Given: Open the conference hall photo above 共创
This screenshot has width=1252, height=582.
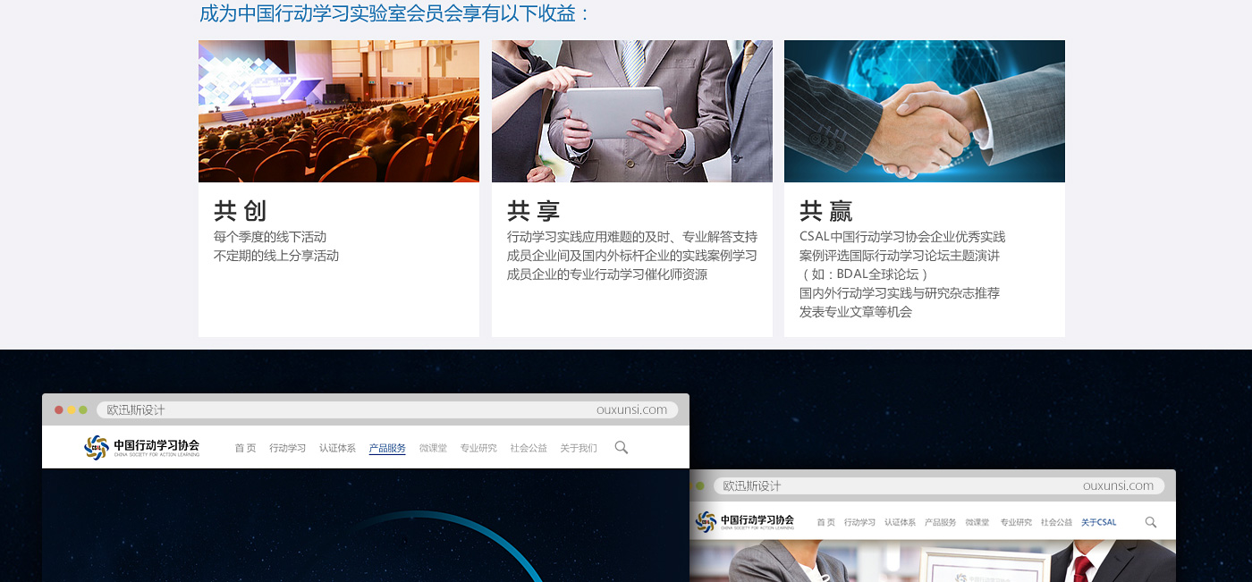Looking at the screenshot, I should 339,111.
